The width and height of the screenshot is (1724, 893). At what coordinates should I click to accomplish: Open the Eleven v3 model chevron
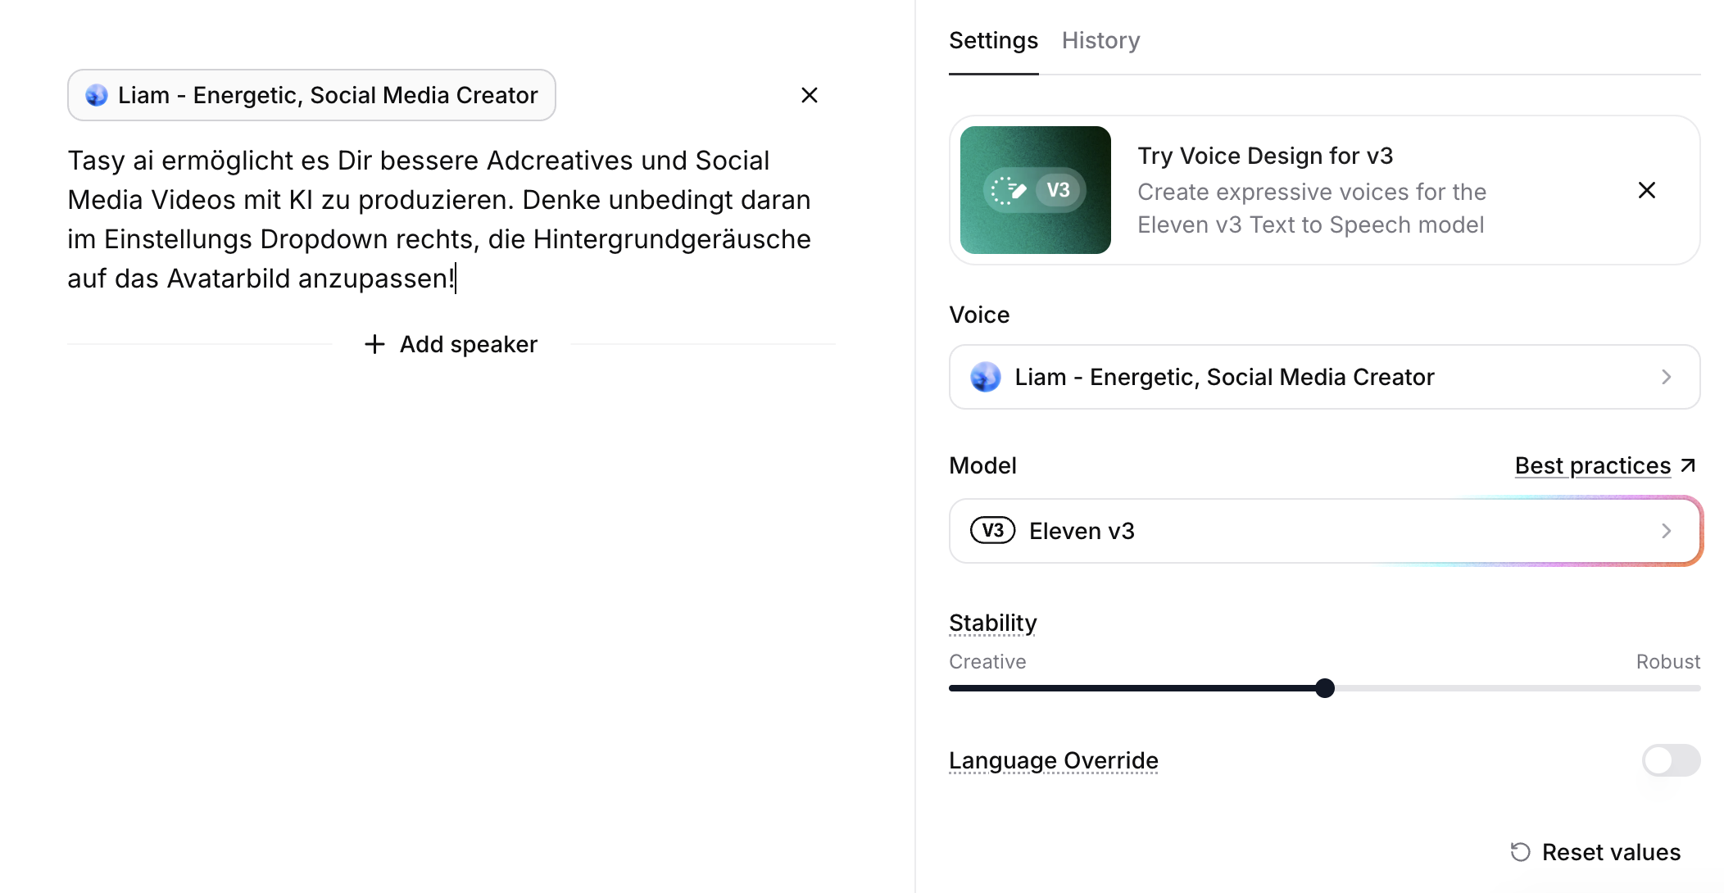[x=1666, y=531]
